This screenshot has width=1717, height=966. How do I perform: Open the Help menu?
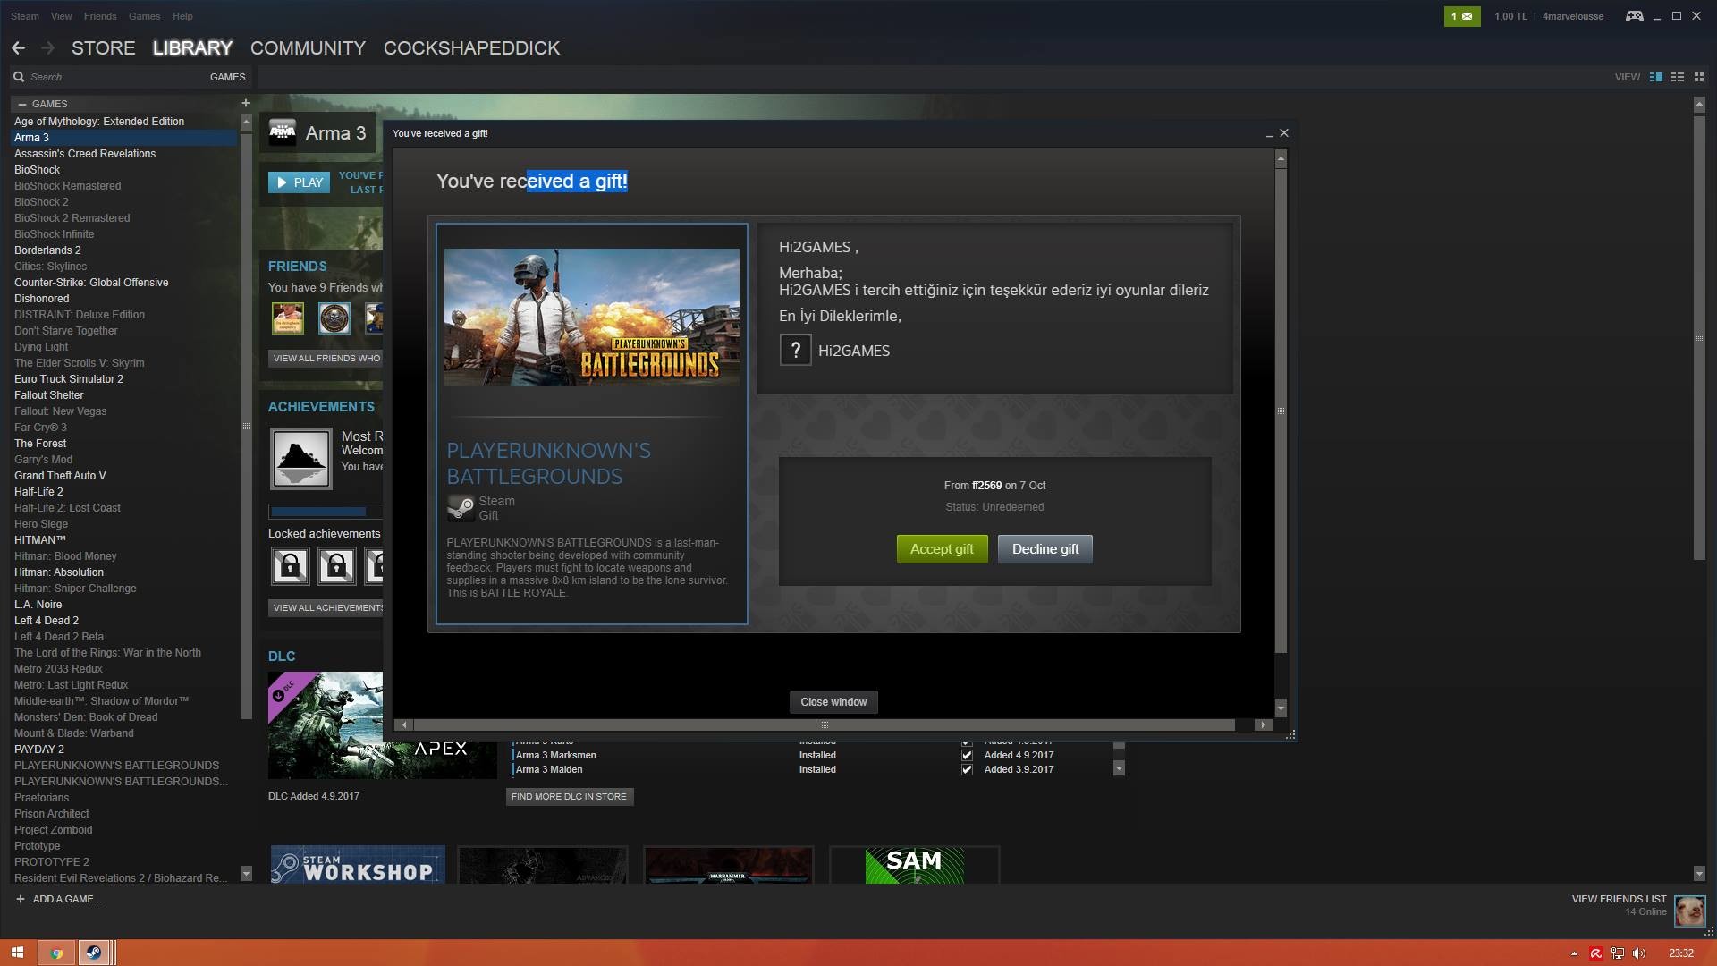coord(182,16)
